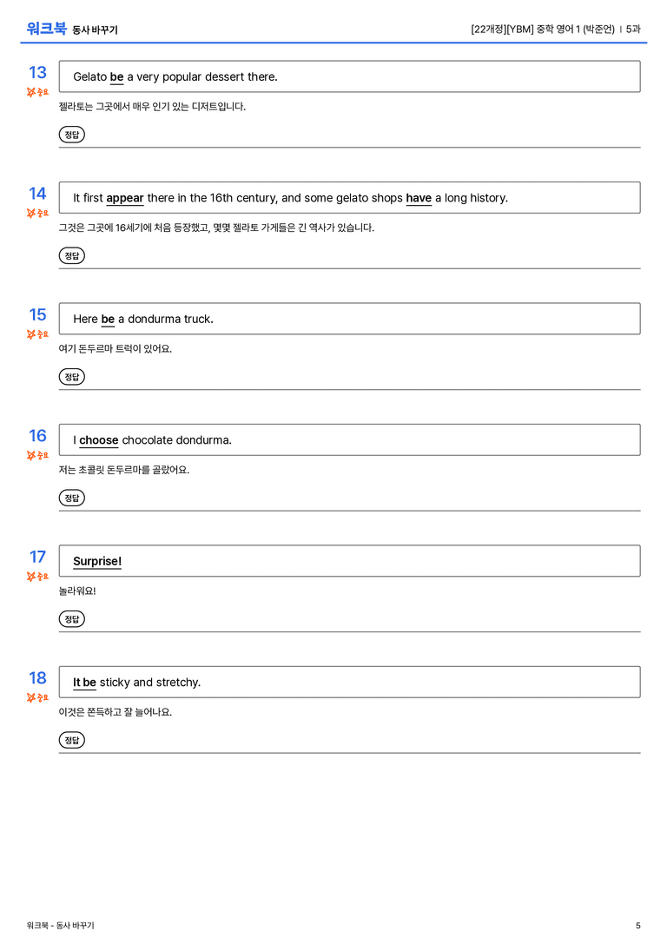667x944 pixels.
Task: Click the 정답 badge under question 15
Action: coord(71,376)
